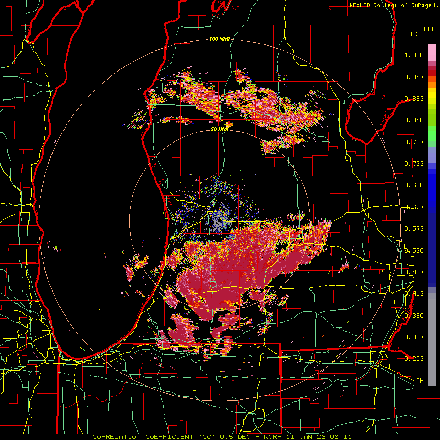This screenshot has height=440, width=440.
Task: Select the 0.573 scale value
Action: 414,229
